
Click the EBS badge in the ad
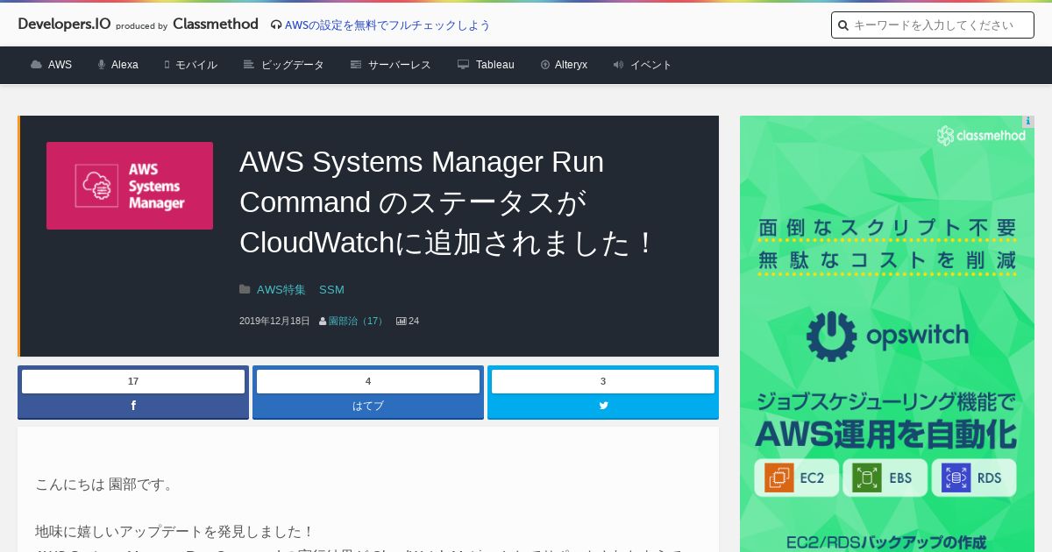coord(885,478)
